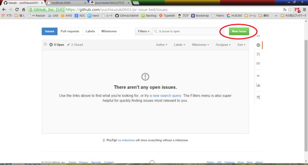The width and height of the screenshot is (308, 165).
Task: Show more bookmarks with chevron
Action: click(276, 16)
